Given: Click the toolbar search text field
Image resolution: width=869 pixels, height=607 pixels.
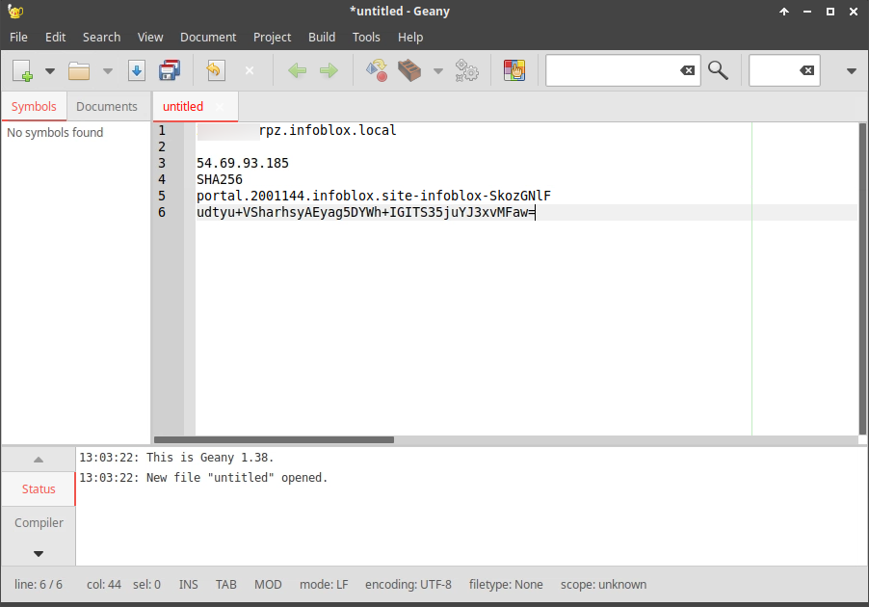Looking at the screenshot, I should 612,70.
